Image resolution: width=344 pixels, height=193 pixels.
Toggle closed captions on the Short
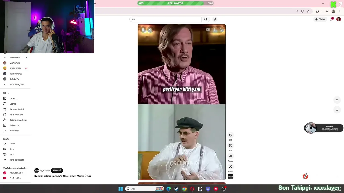click(x=208, y=29)
